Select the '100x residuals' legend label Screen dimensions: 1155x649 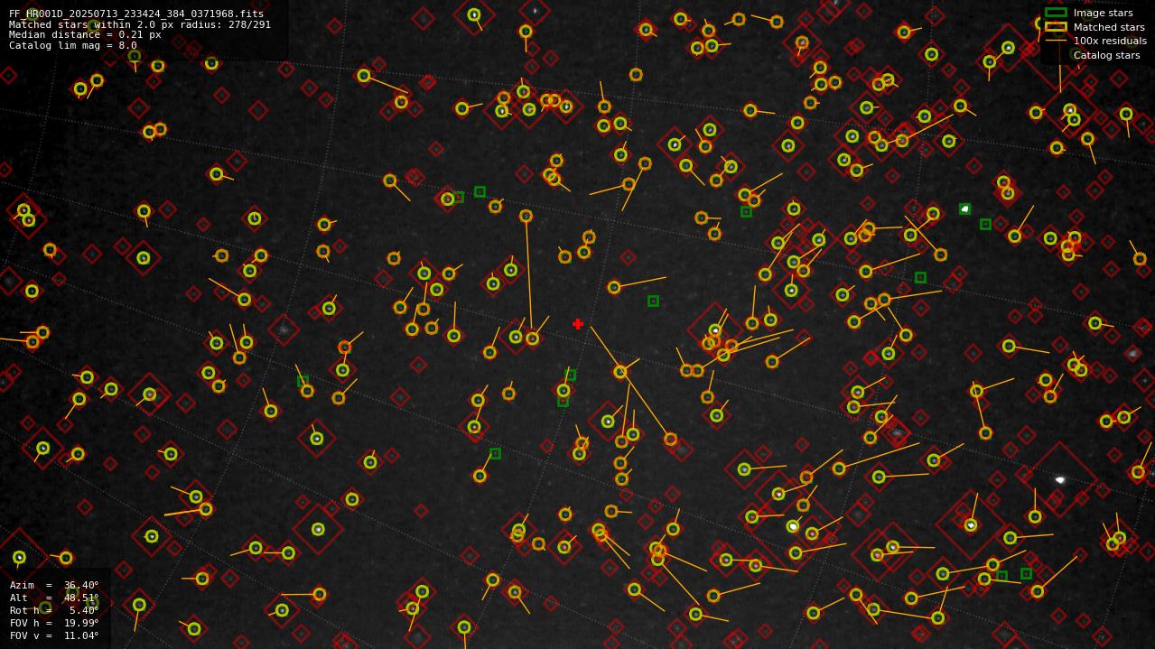pos(1110,42)
